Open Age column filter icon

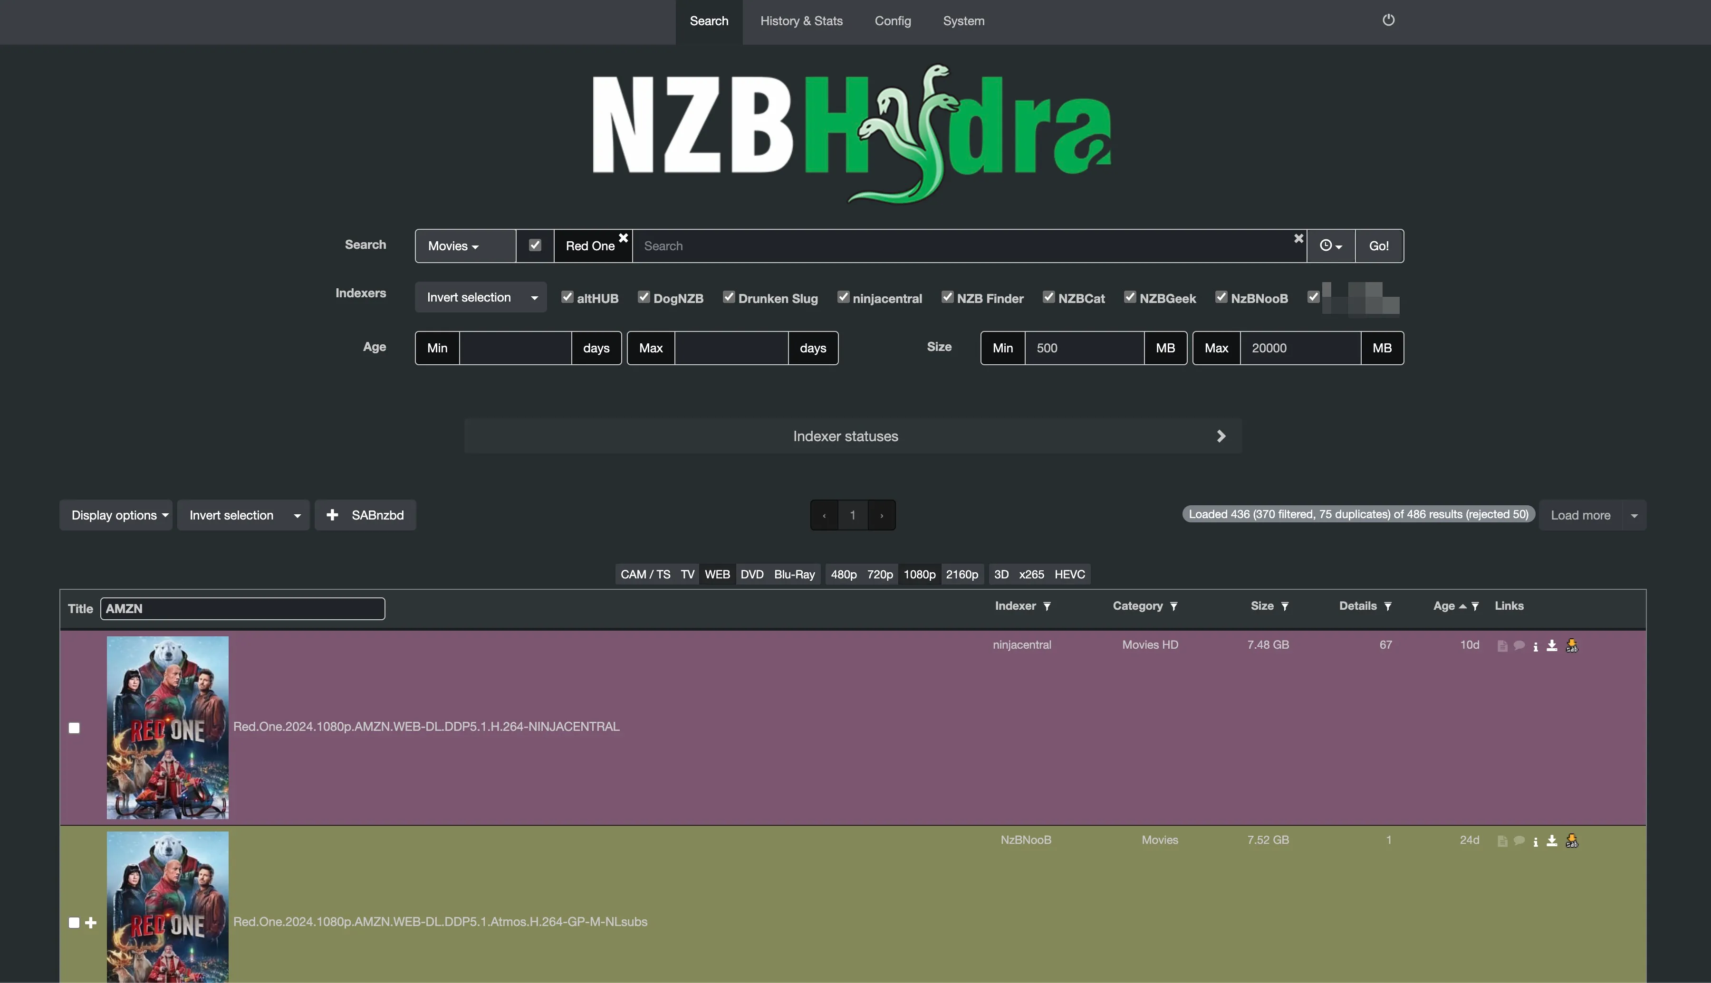pyautogui.click(x=1475, y=606)
